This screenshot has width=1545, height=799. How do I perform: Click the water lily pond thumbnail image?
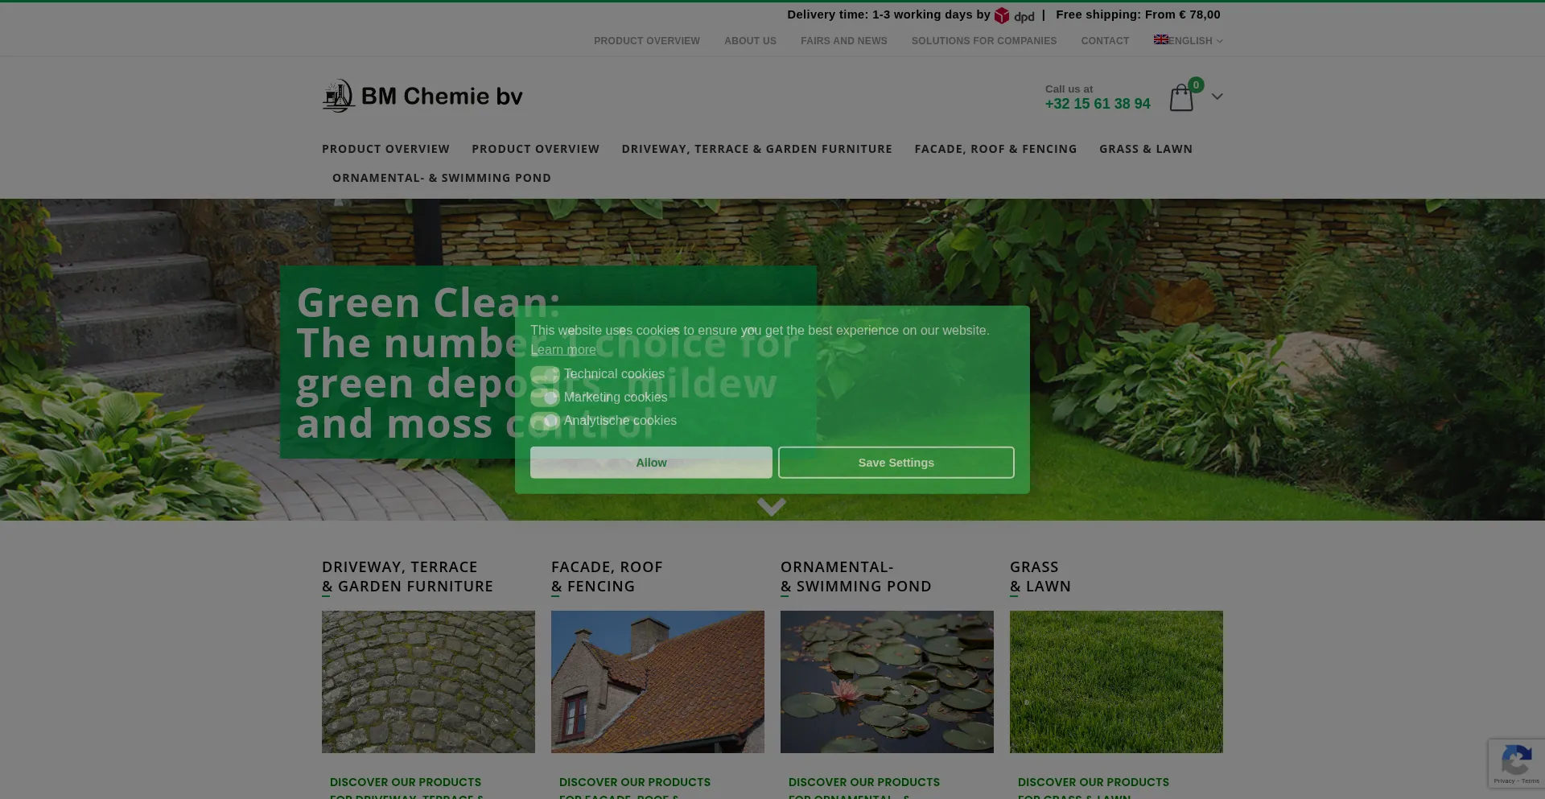887,682
